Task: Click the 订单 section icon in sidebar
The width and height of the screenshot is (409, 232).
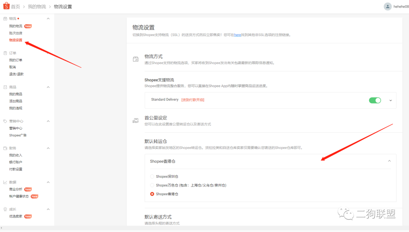Action: [x=5, y=53]
